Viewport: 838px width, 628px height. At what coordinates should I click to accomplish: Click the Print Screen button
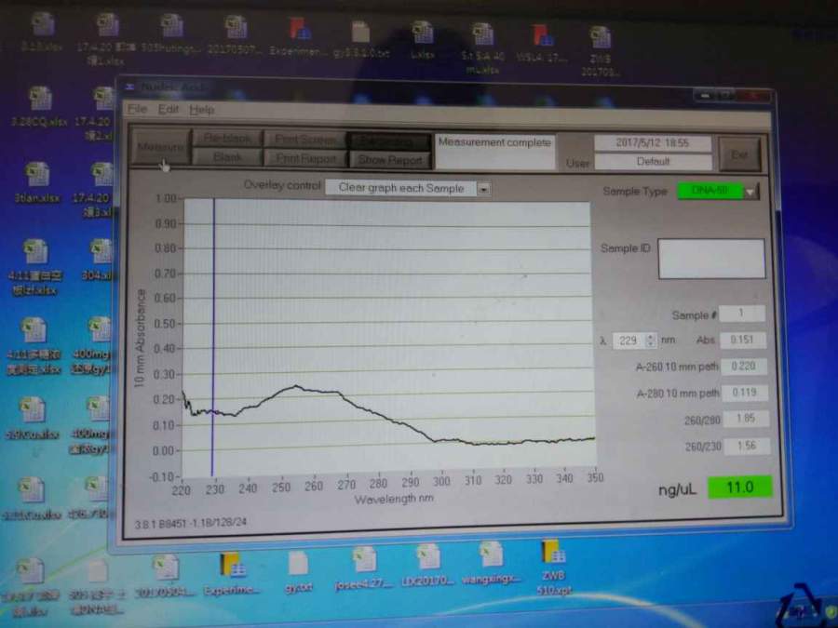(305, 140)
